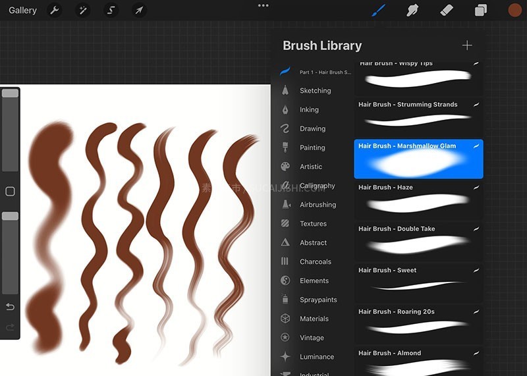The width and height of the screenshot is (527, 376).
Task: Click the Artistic palette icon
Action: 285,167
